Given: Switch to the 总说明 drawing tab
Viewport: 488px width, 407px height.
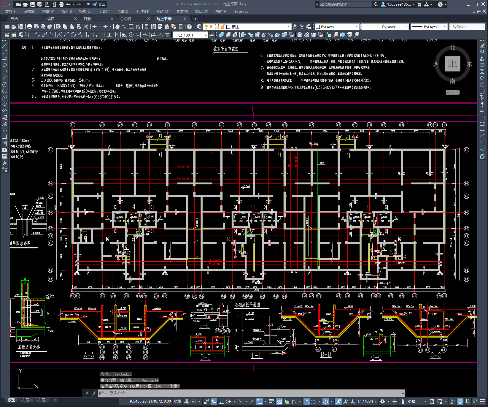Looking at the screenshot, I should click(125, 19).
